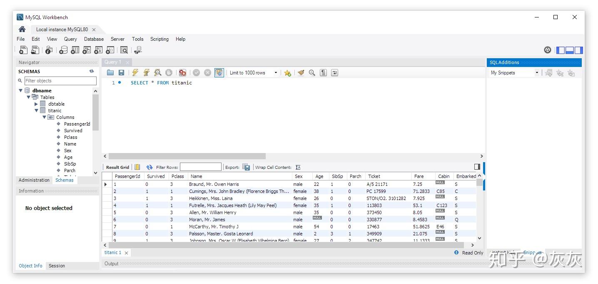The width and height of the screenshot is (598, 284).
Task: Expand the dbtable tree node
Action: (x=37, y=104)
